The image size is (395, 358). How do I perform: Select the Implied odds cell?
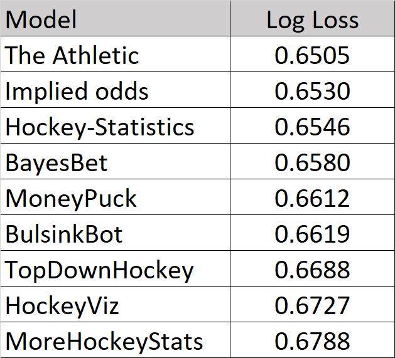(x=116, y=91)
